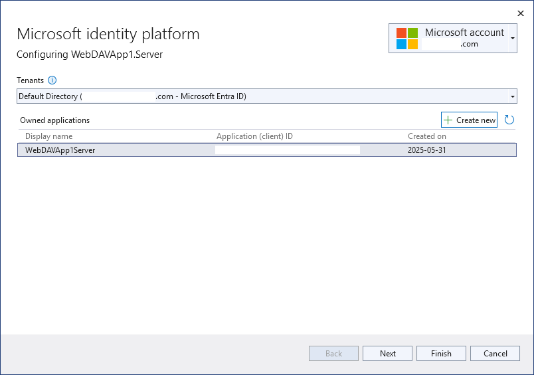The width and height of the screenshot is (534, 375).
Task: Click the Display name column header
Action: tap(48, 136)
